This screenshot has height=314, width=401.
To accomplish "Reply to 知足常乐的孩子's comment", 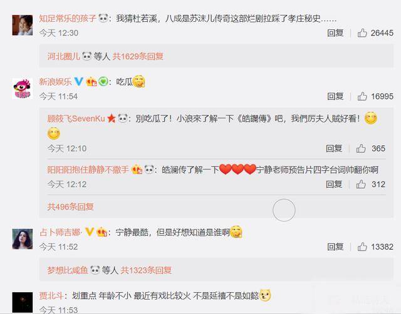I will click(x=335, y=33).
